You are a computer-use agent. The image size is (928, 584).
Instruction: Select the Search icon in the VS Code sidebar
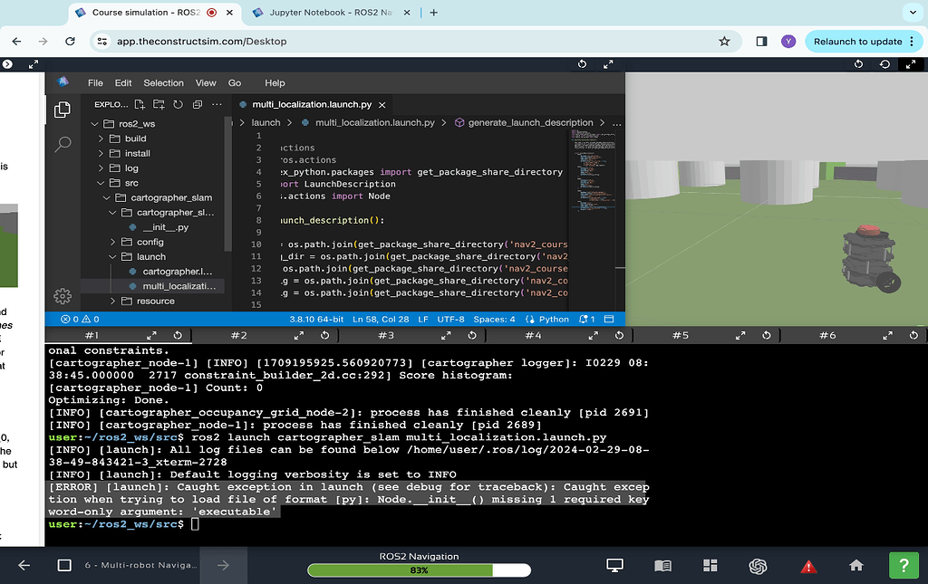tap(62, 144)
